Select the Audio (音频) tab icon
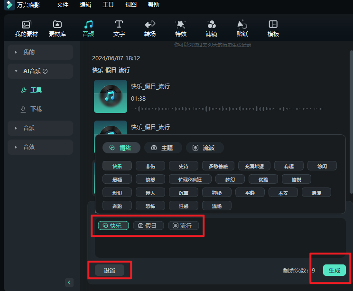 click(x=88, y=24)
